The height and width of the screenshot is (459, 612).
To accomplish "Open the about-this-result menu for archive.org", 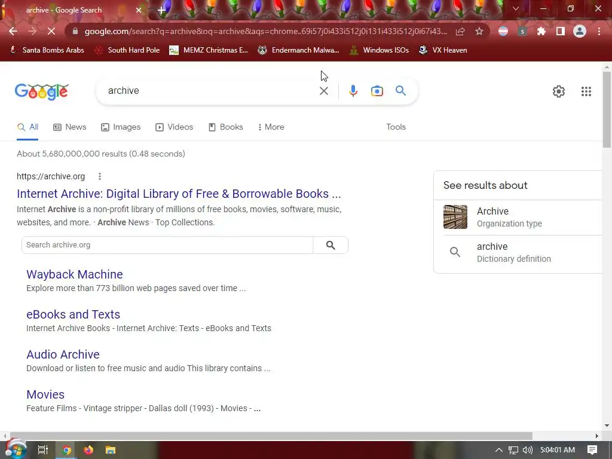I will coord(100,176).
